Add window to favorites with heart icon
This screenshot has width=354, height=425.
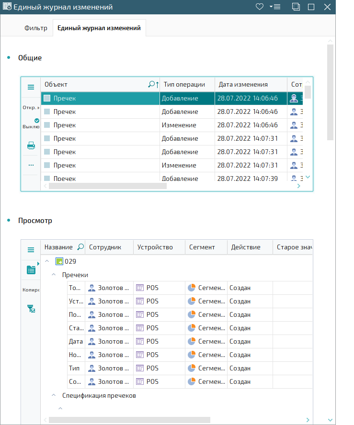[x=260, y=7]
